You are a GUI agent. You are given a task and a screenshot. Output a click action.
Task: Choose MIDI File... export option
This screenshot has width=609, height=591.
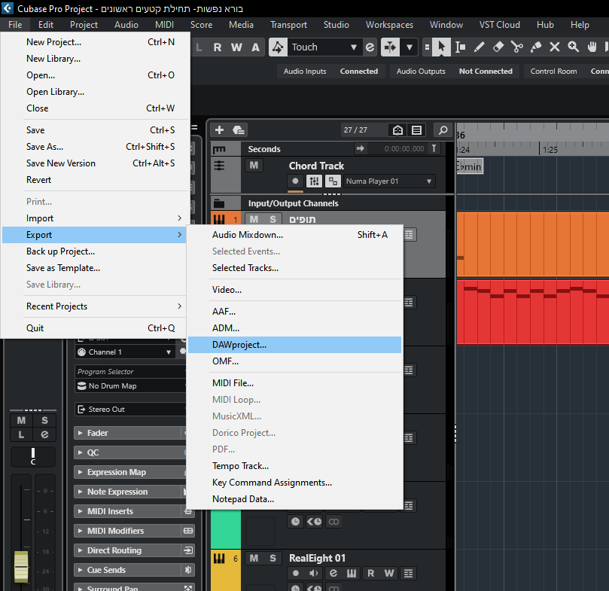(x=295, y=383)
